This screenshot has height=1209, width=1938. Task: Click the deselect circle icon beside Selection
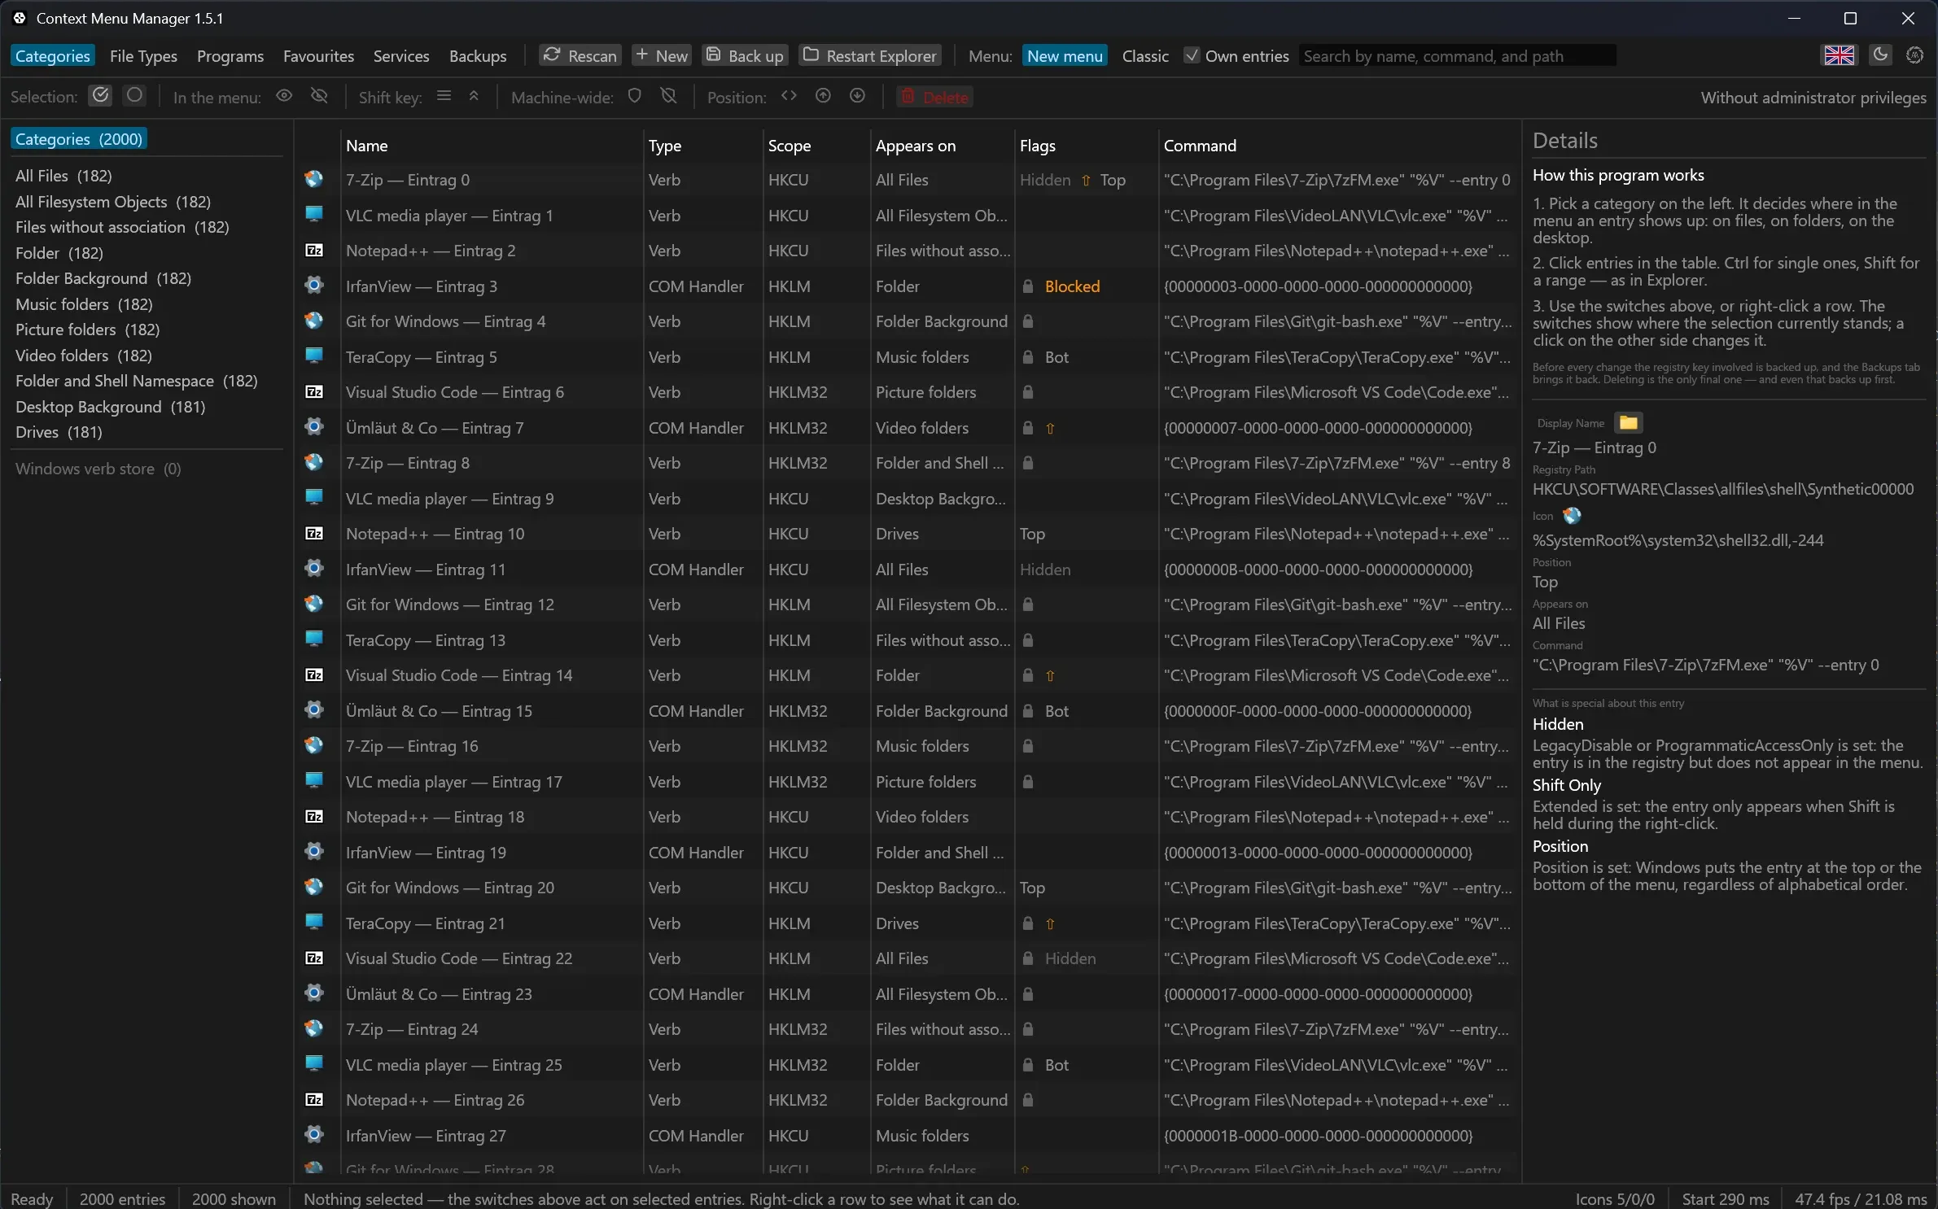click(134, 96)
